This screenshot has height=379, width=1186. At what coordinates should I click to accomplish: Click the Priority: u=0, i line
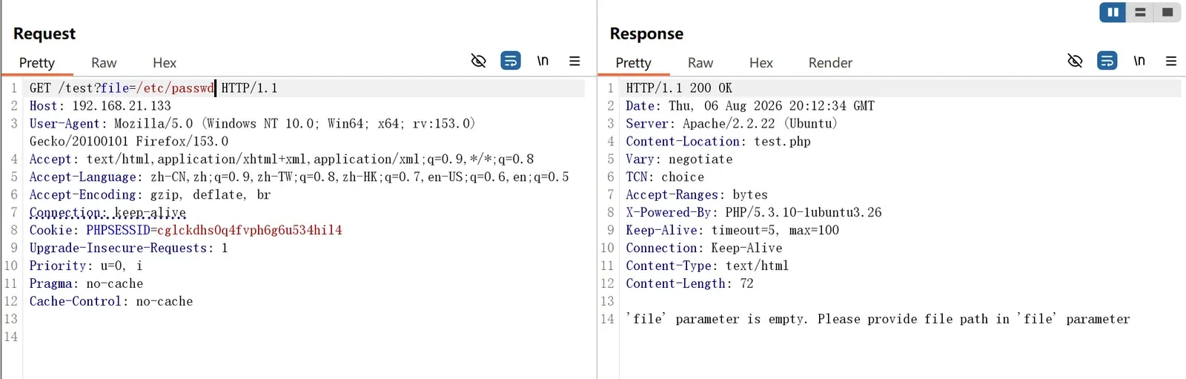(x=86, y=266)
